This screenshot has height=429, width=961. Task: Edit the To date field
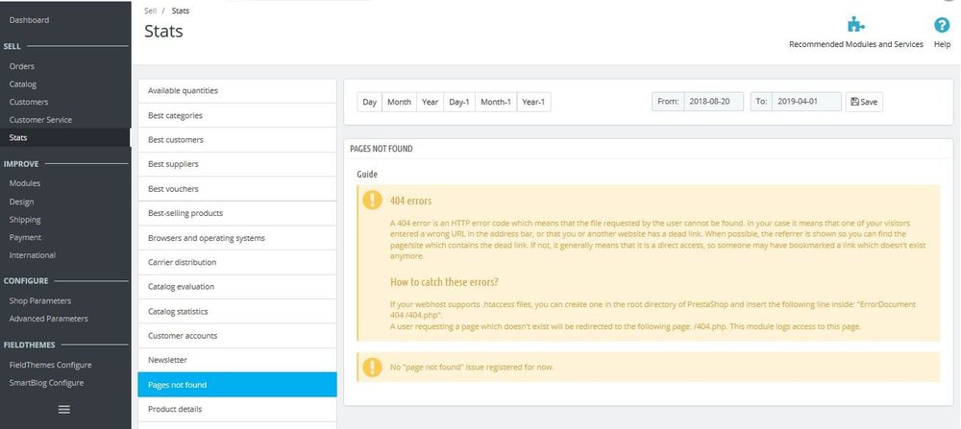click(x=806, y=102)
